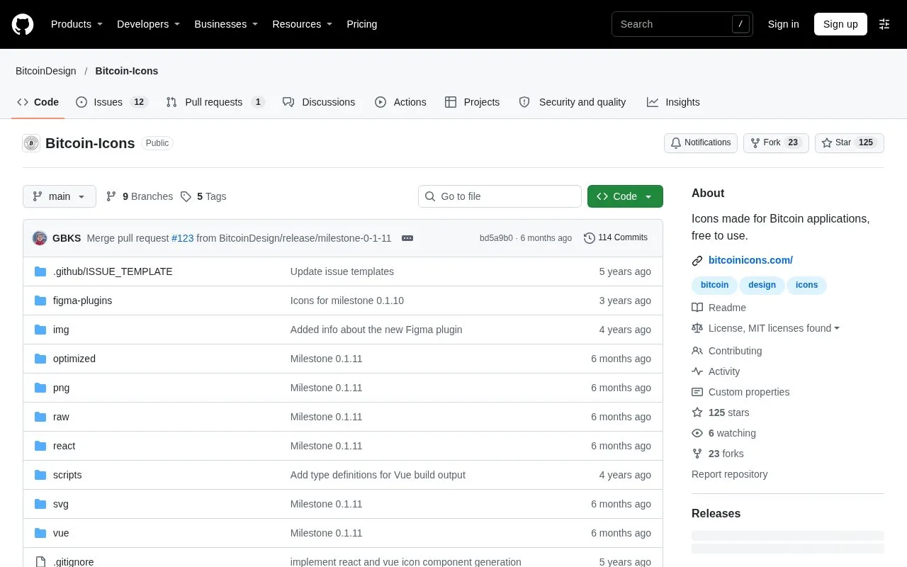The width and height of the screenshot is (907, 567).
Task: Expand the Developers menu
Action: click(148, 24)
